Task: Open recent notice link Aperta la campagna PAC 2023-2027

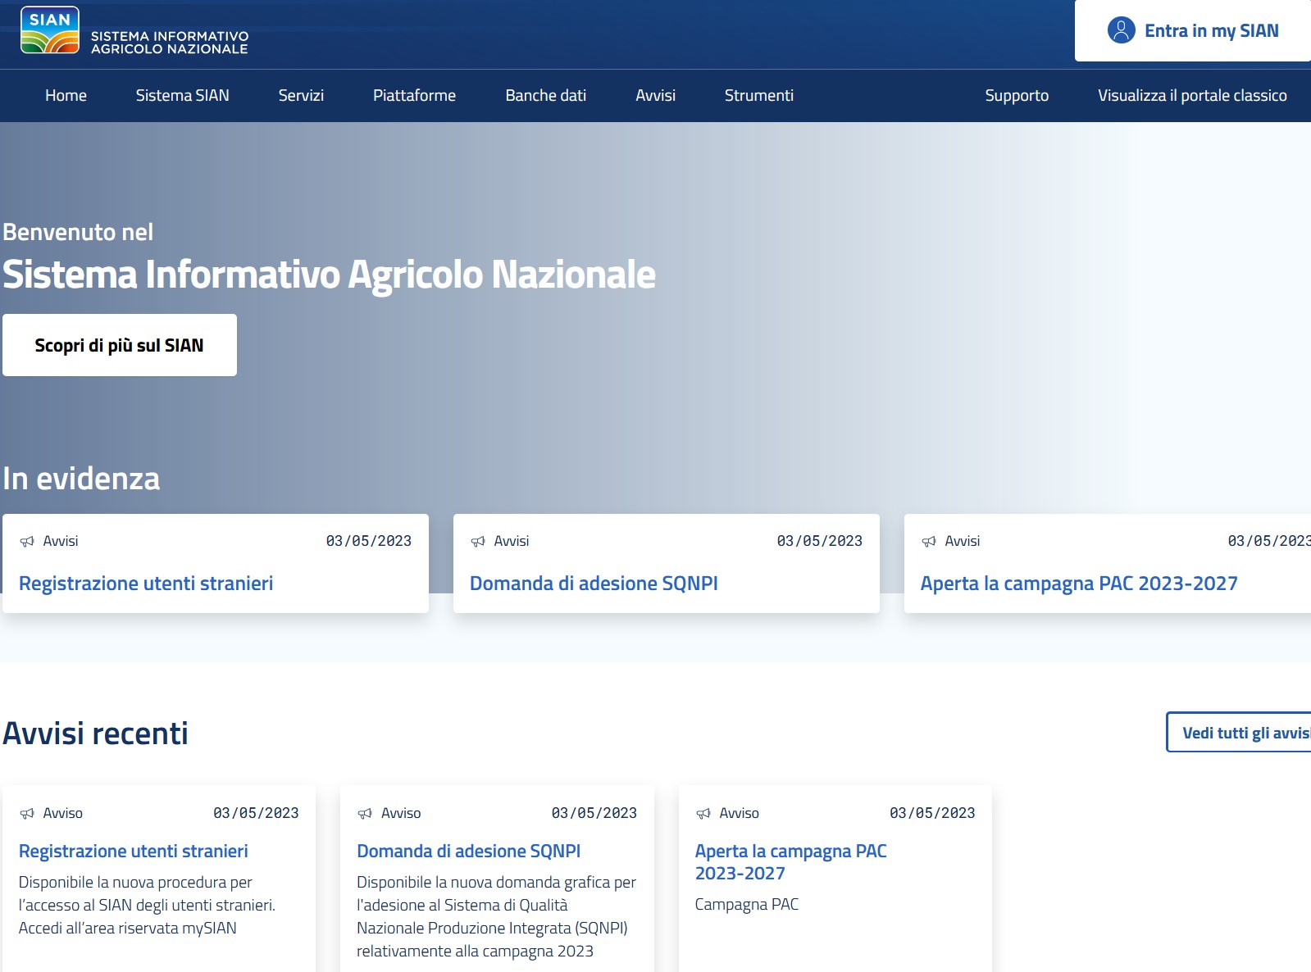Action: pos(790,862)
